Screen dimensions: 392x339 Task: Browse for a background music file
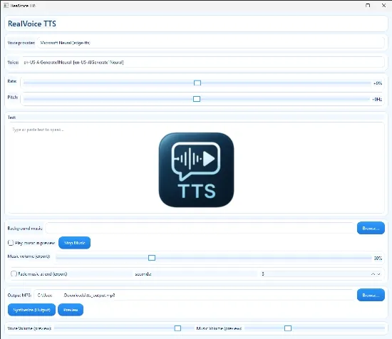tap(371, 228)
